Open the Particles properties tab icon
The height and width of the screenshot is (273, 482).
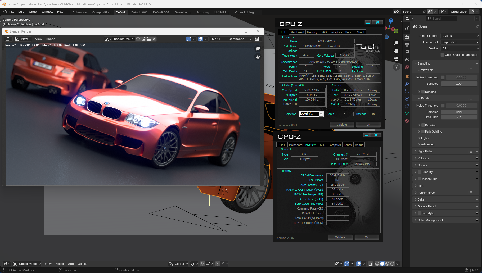click(407, 91)
